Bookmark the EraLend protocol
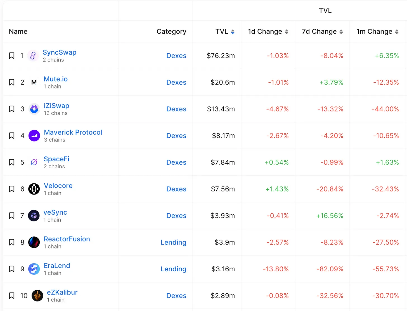This screenshot has height=311, width=407. (12, 269)
